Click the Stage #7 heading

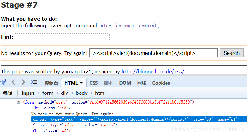pyautogui.click(x=19, y=5)
